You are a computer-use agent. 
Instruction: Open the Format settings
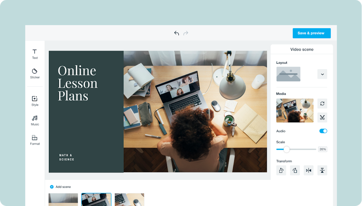[x=35, y=140]
